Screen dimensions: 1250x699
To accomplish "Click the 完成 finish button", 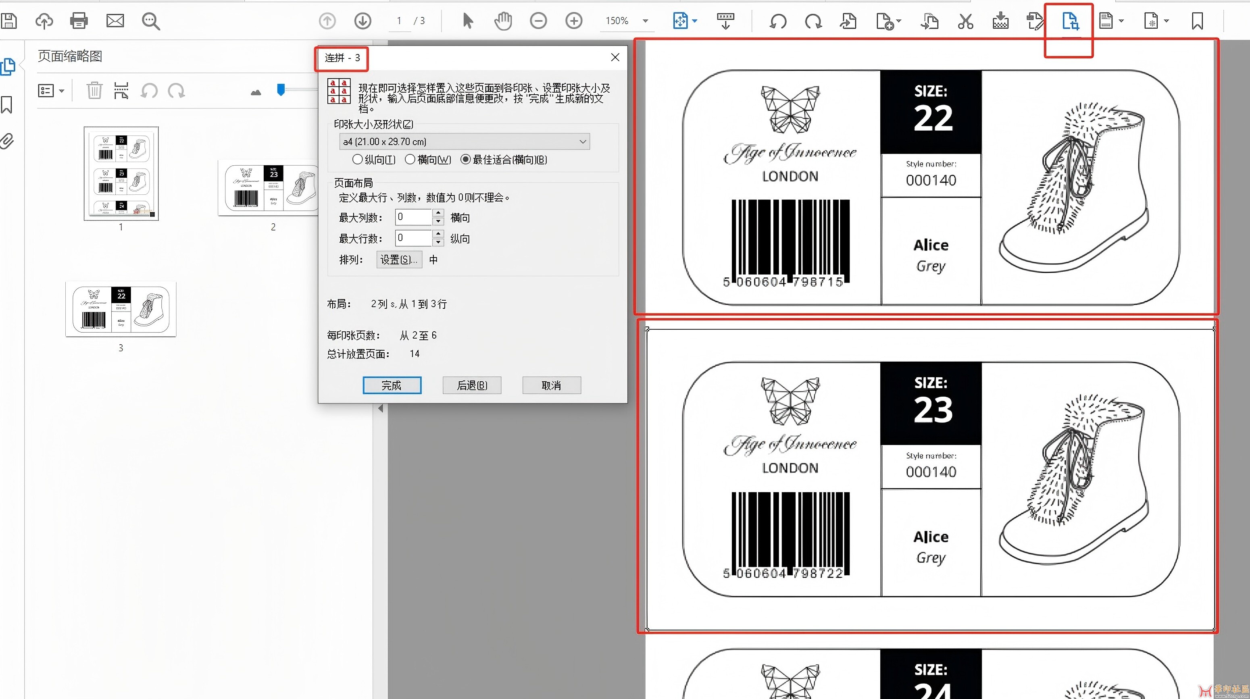I will [392, 385].
